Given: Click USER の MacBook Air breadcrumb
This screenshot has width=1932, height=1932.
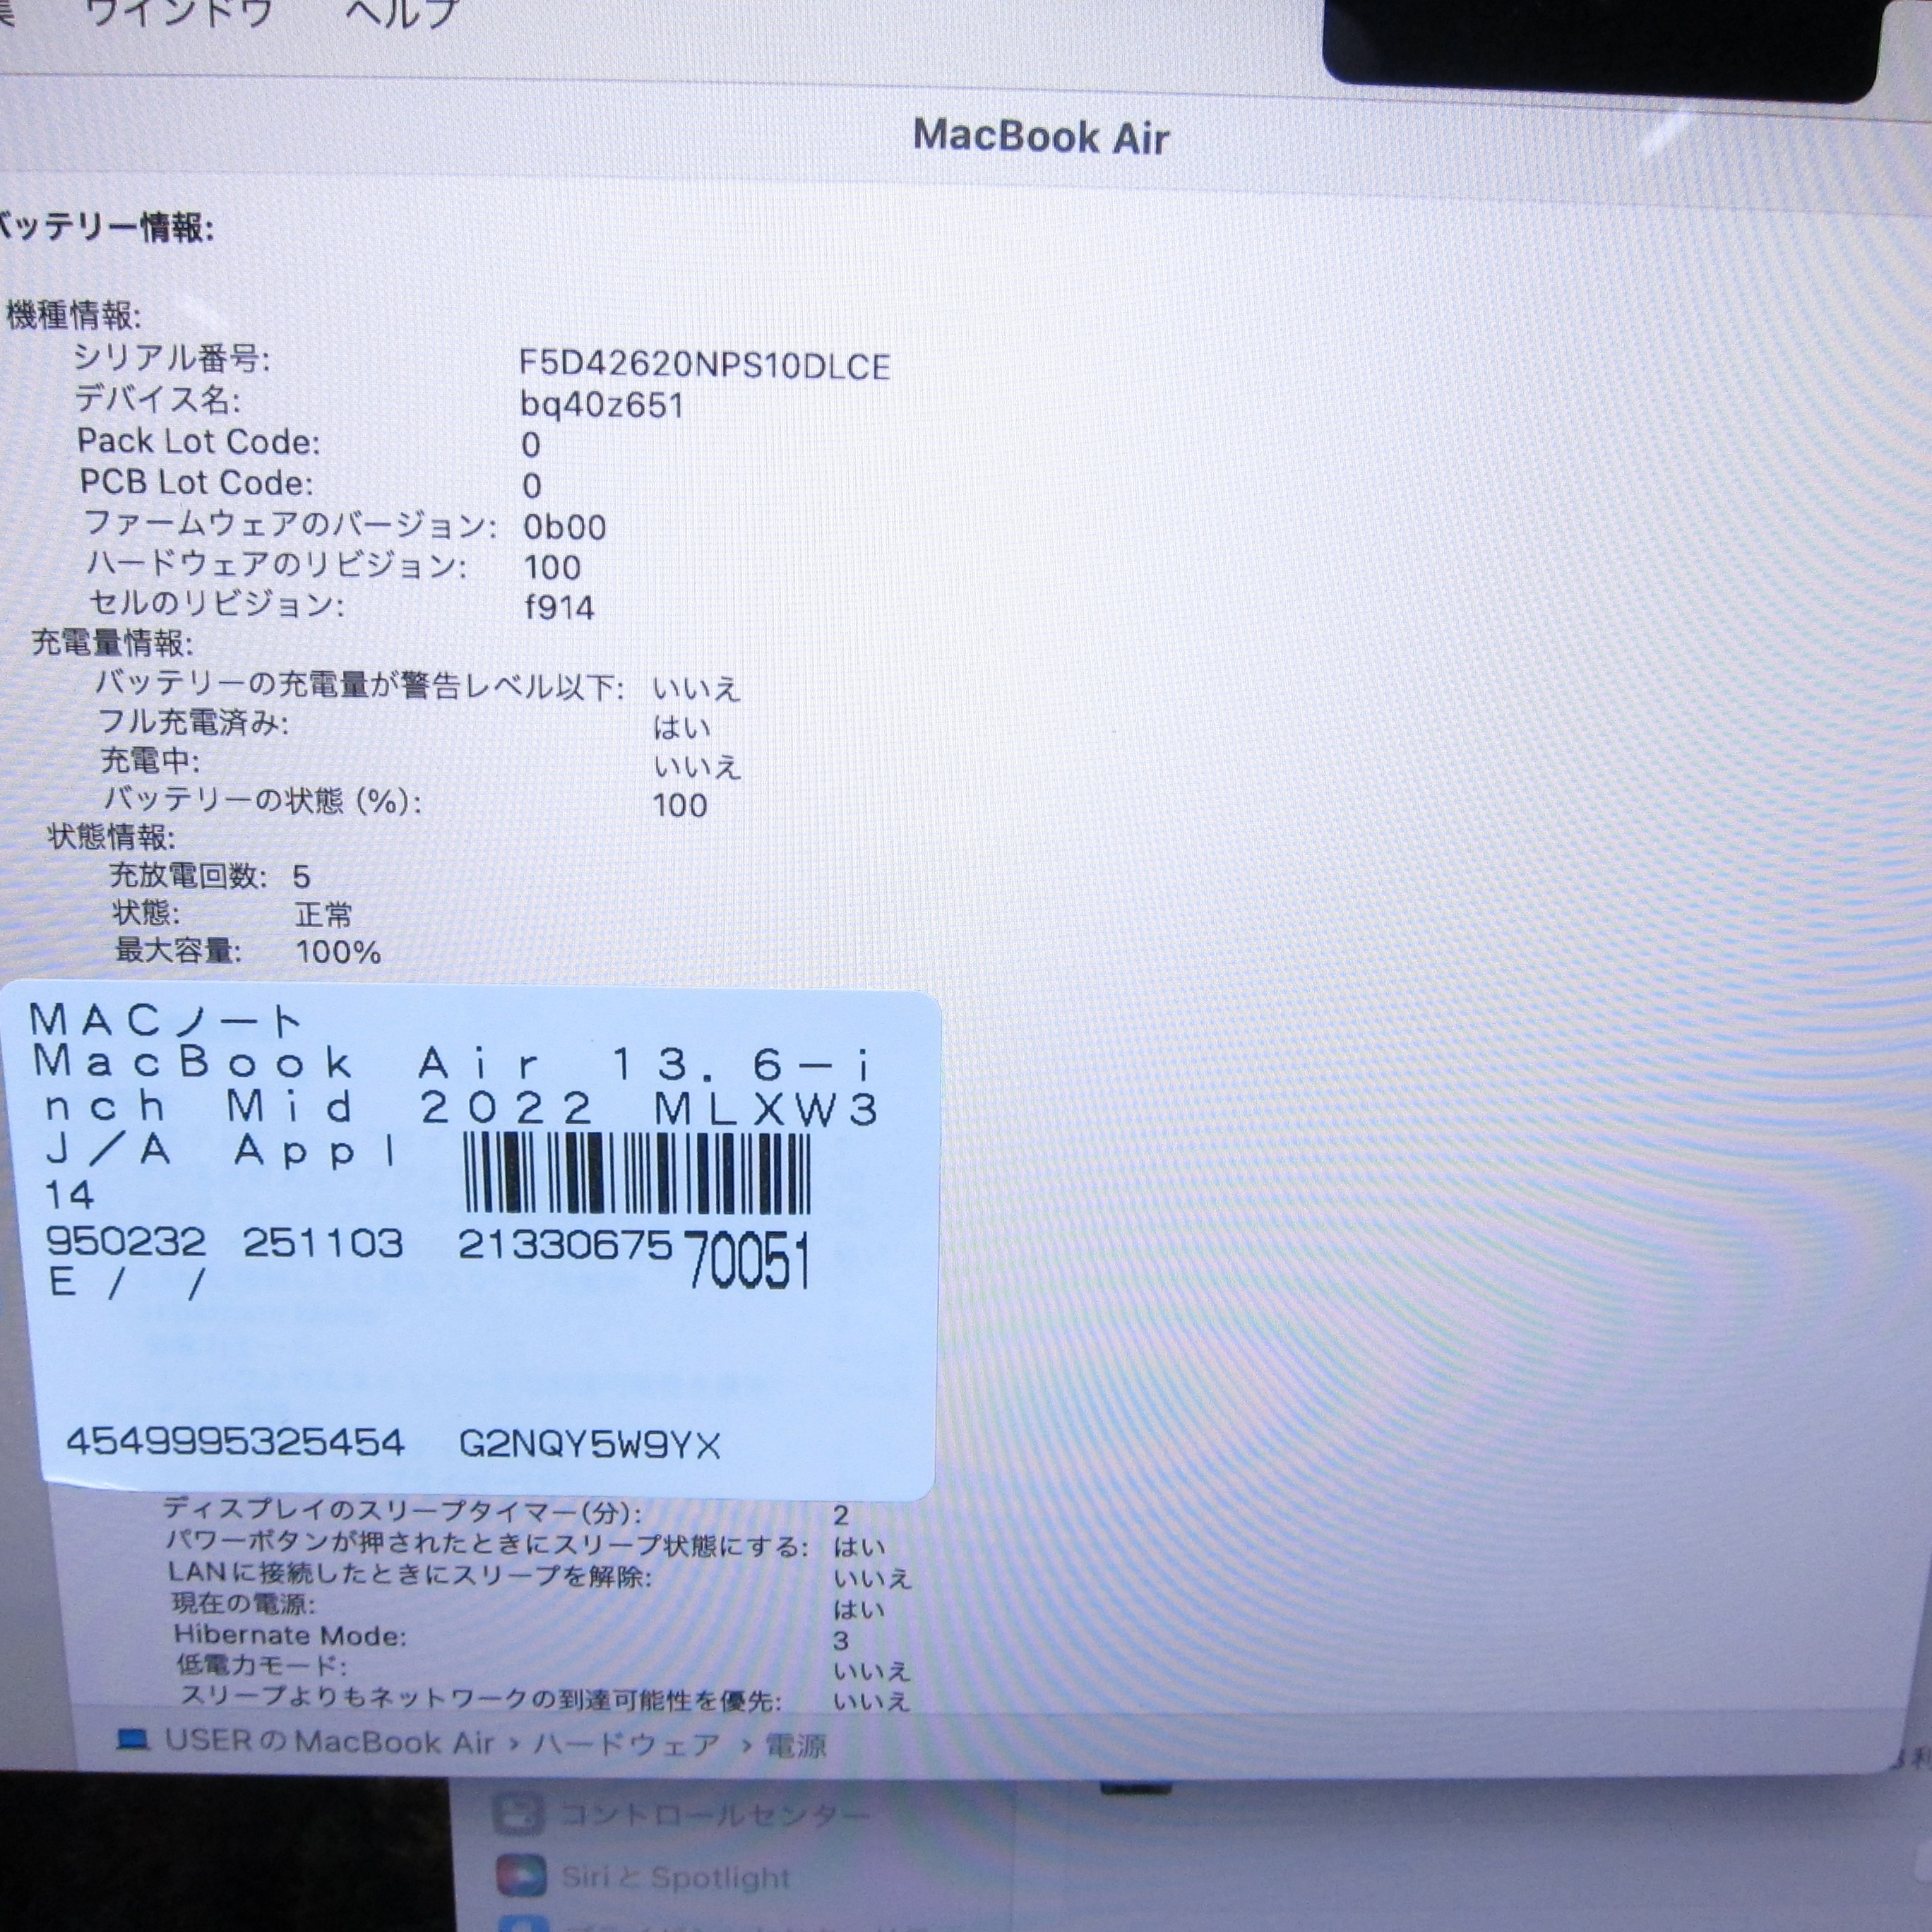Looking at the screenshot, I should [x=329, y=1741].
